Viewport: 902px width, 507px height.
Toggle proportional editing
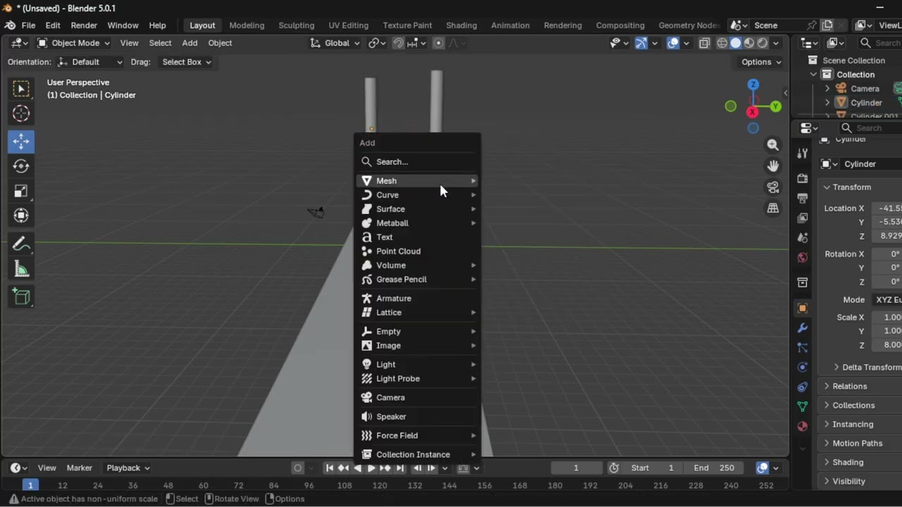(x=438, y=43)
